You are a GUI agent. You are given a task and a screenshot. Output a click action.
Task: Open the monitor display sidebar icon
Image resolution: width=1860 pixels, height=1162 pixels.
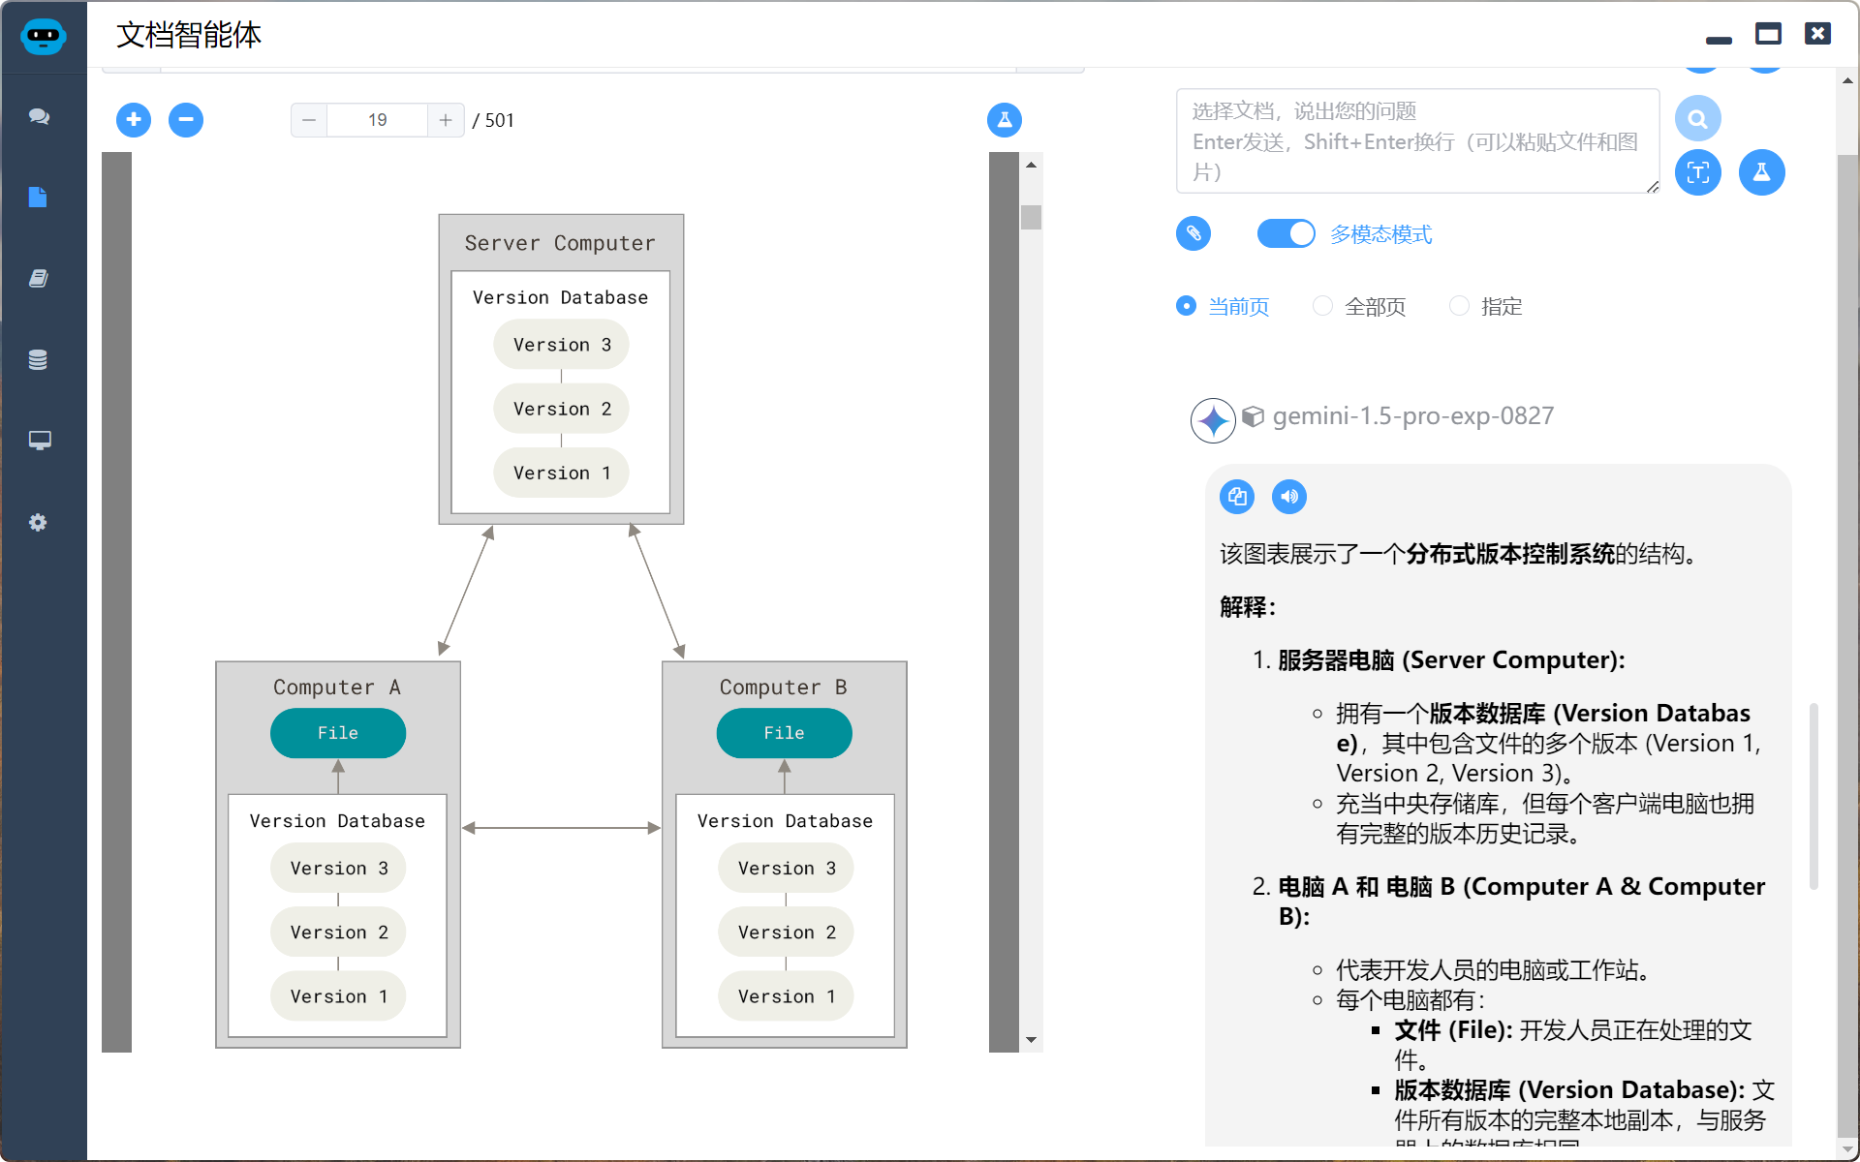pos(39,441)
